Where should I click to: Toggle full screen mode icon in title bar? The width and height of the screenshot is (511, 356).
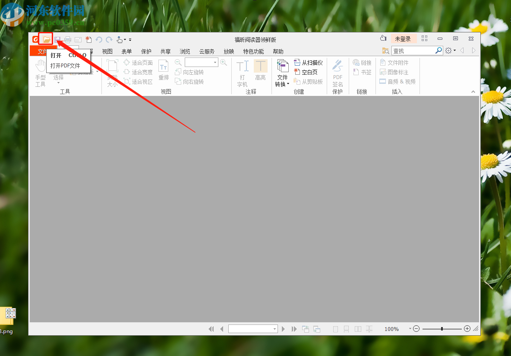coord(424,38)
